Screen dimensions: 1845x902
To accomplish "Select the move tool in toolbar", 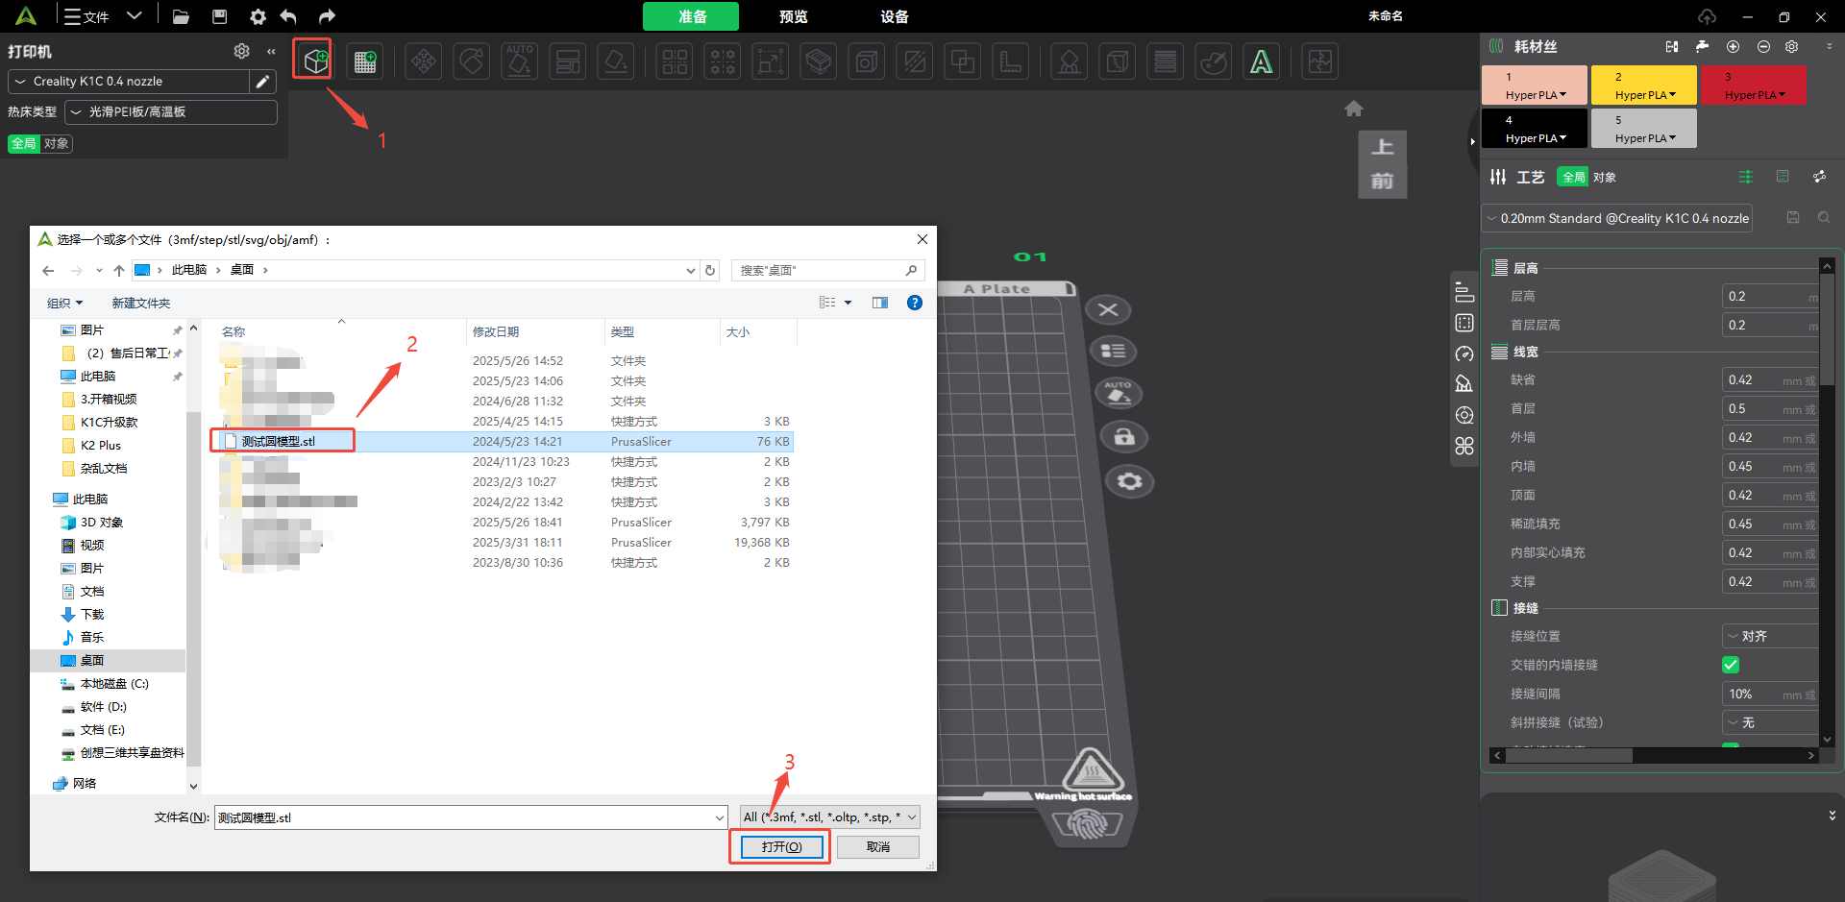I will tap(424, 61).
